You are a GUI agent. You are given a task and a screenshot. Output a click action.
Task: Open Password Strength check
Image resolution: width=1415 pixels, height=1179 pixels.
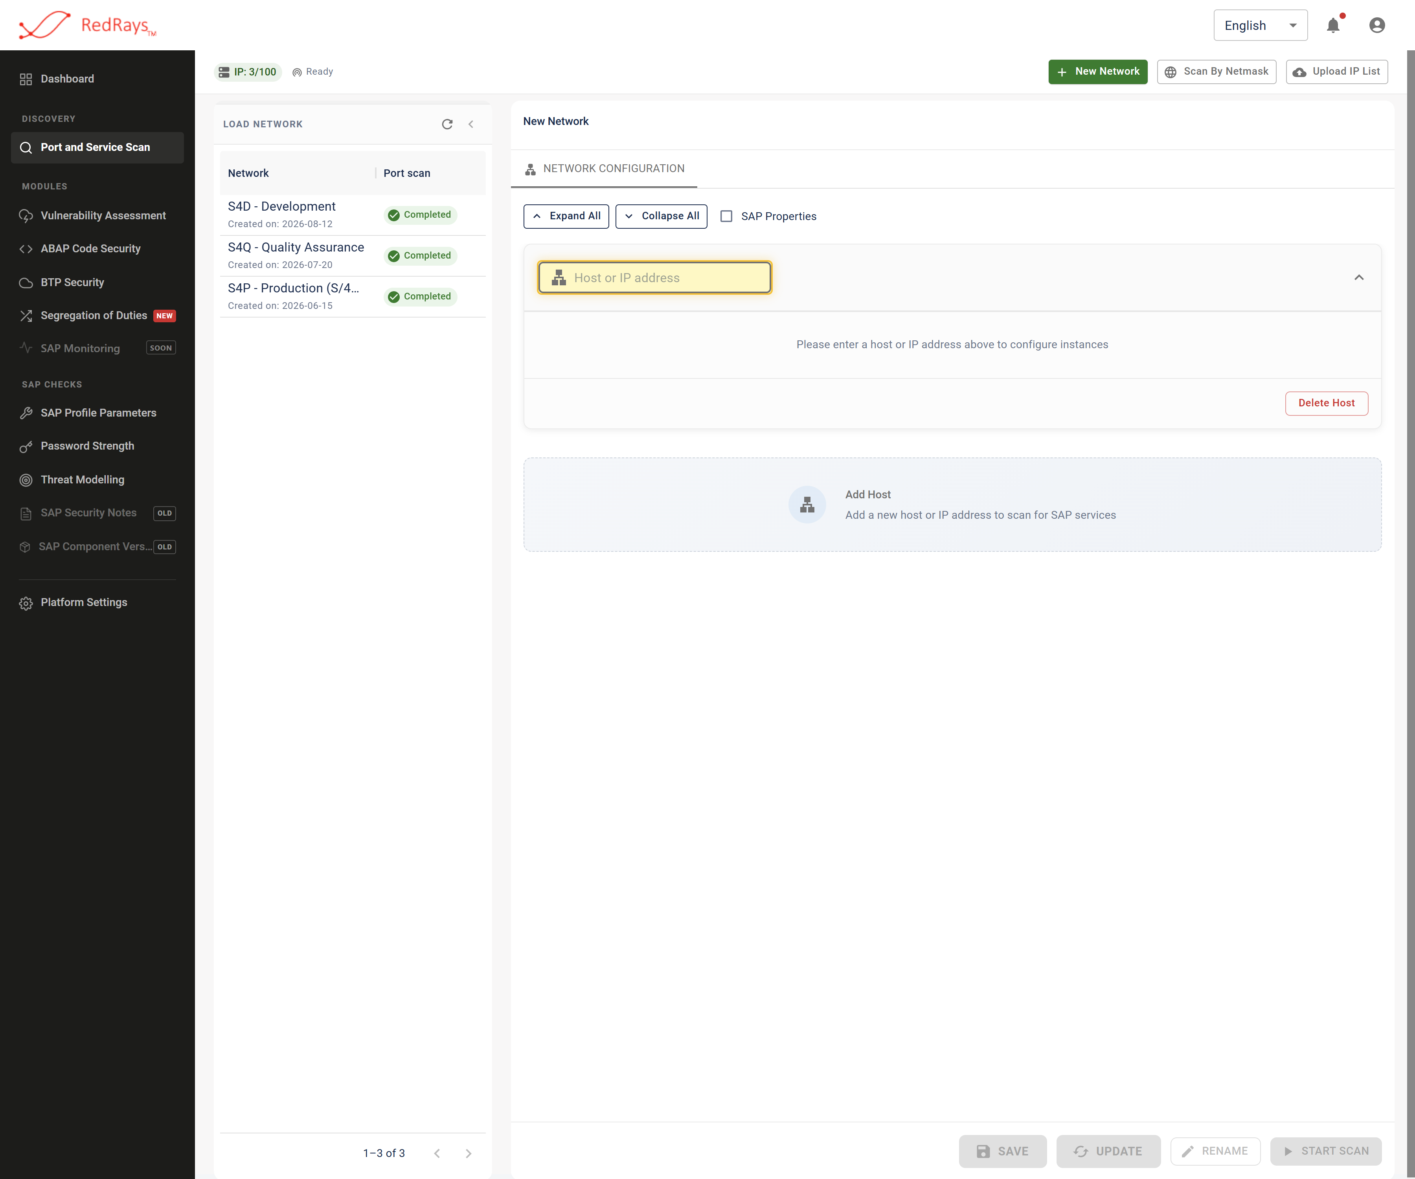pyautogui.click(x=97, y=446)
